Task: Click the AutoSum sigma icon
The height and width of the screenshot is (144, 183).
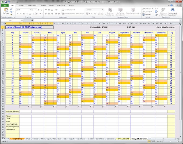Action: coord(156,9)
